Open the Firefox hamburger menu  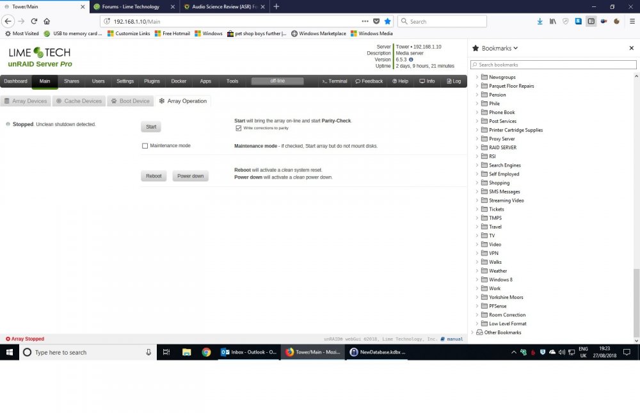(x=632, y=21)
